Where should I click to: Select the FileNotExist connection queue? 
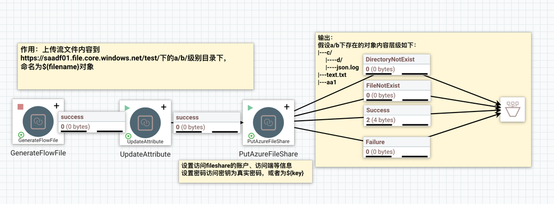(x=397, y=91)
